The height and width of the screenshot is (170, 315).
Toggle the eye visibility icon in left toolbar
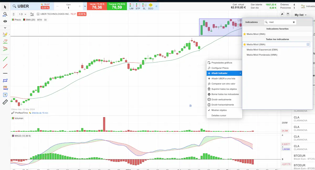5,21
